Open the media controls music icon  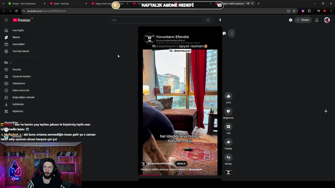[319, 11]
